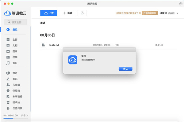
Task: Click the 笔记 notes pencil icon
Action: click(x=8, y=79)
